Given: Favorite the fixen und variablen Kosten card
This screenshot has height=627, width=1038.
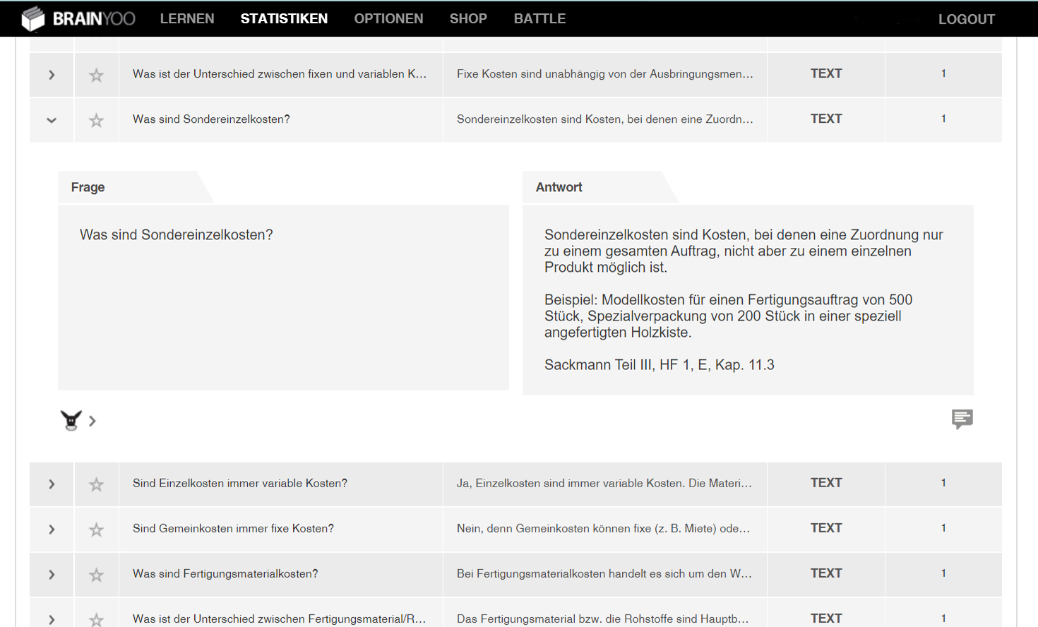Looking at the screenshot, I should pyautogui.click(x=97, y=75).
